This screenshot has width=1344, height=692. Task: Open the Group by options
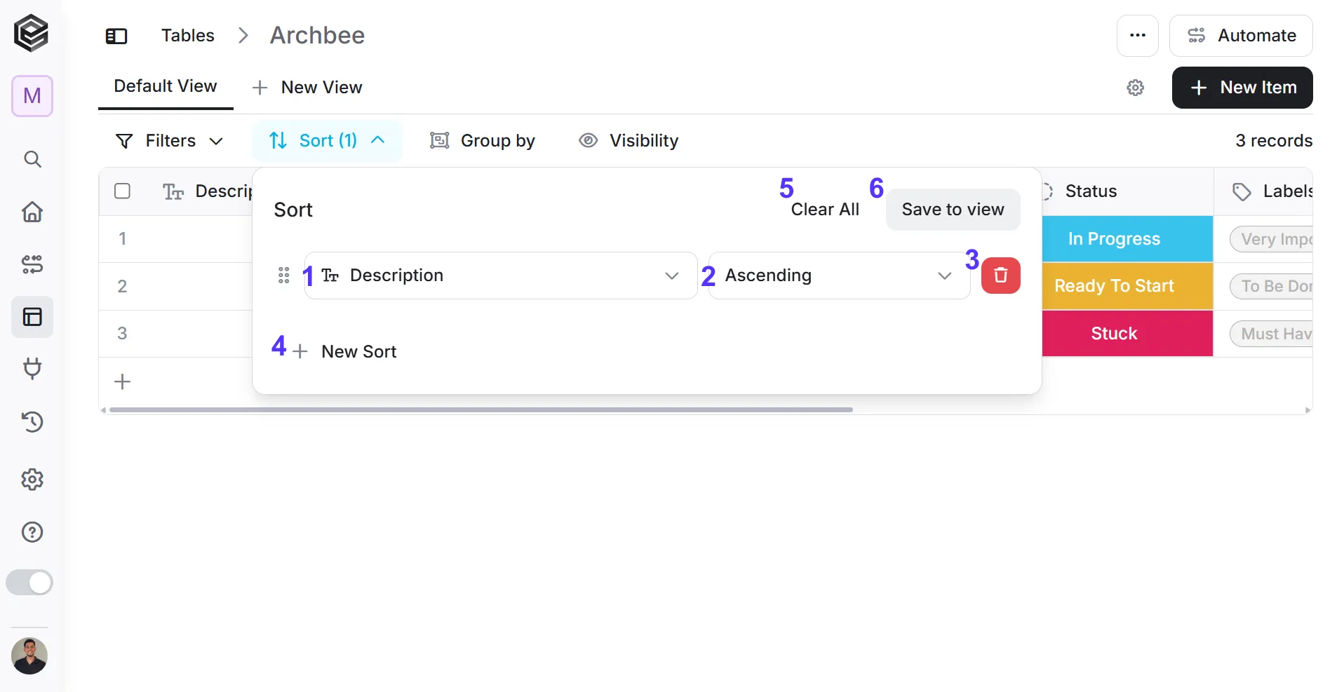click(483, 141)
